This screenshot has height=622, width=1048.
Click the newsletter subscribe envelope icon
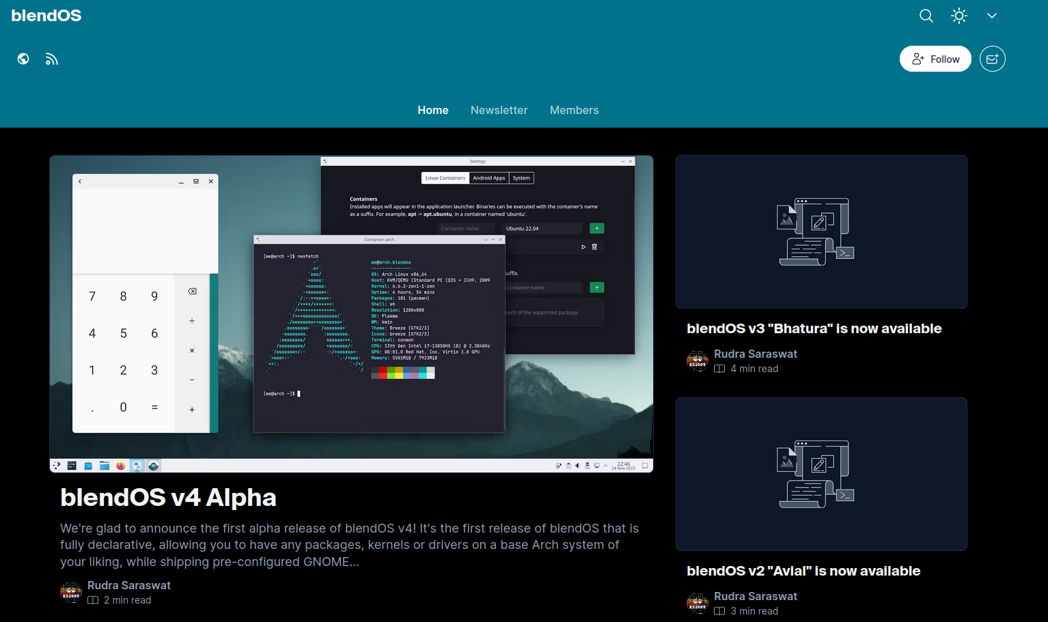tap(992, 59)
